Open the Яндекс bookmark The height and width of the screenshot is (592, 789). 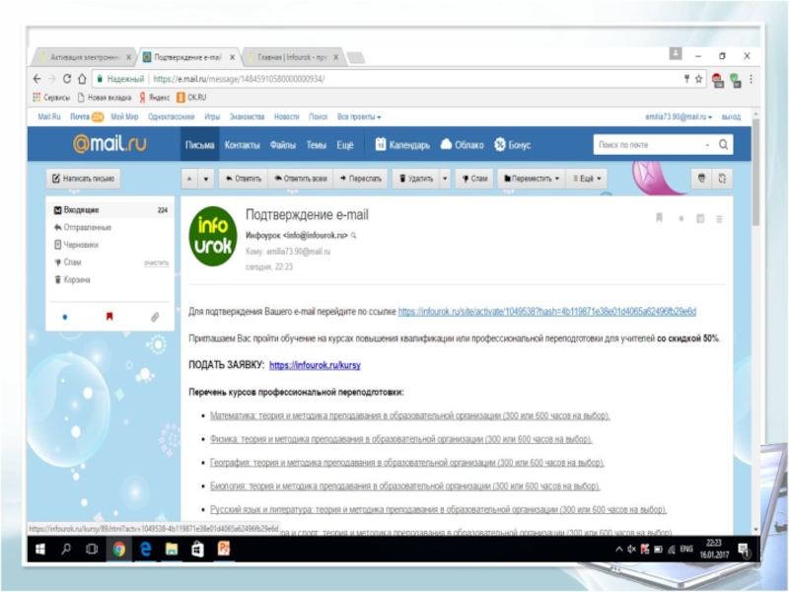point(155,97)
